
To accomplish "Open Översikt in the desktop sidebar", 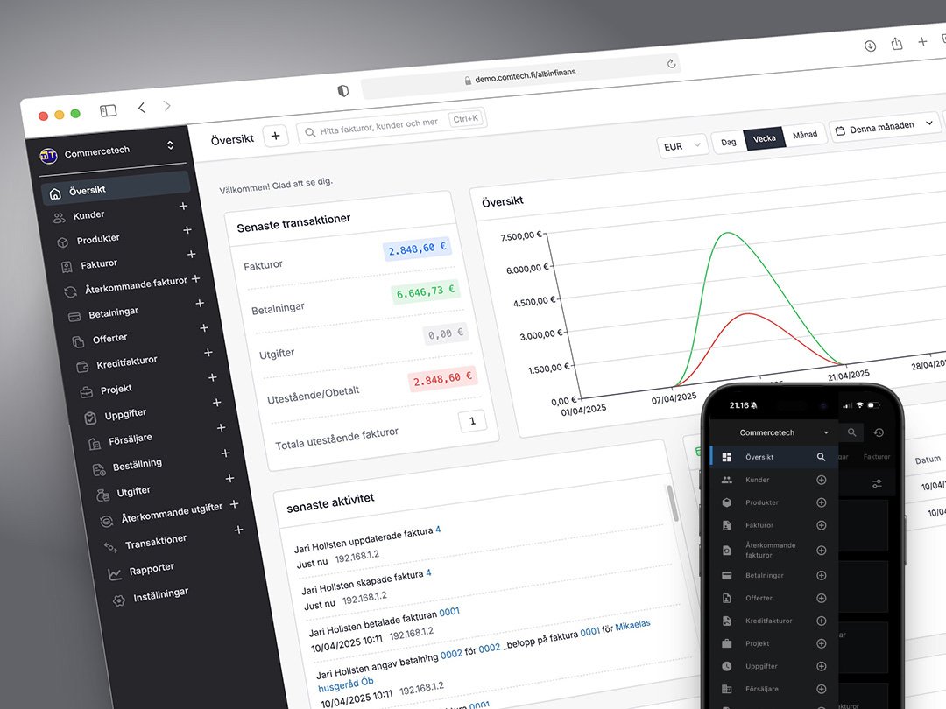I will tap(116, 188).
